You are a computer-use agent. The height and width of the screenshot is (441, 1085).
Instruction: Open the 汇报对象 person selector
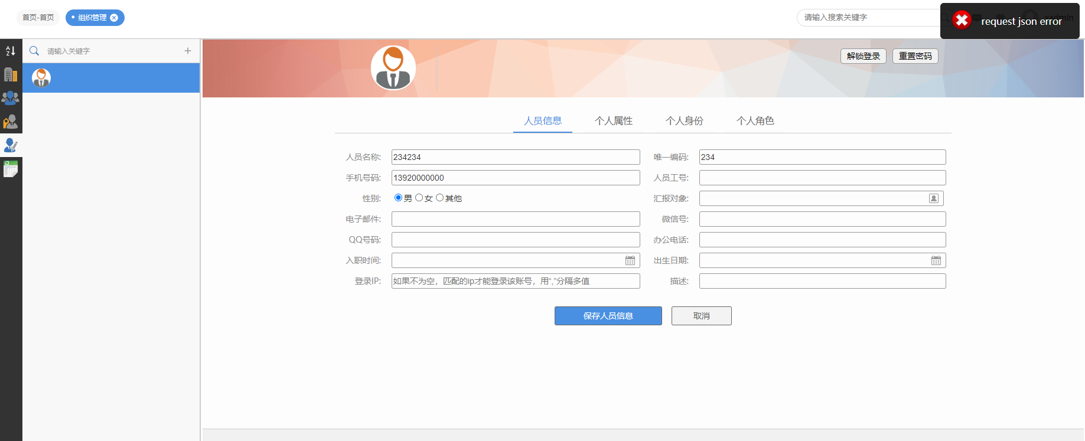tap(934, 198)
